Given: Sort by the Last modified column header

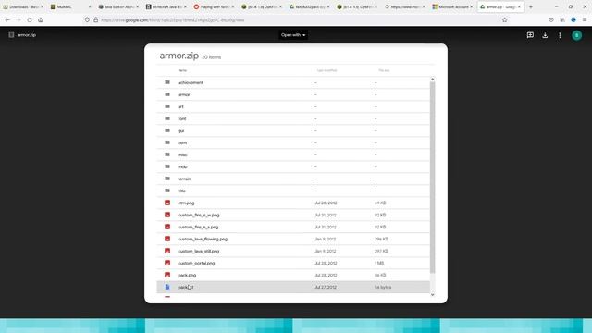Looking at the screenshot, I should [327, 70].
